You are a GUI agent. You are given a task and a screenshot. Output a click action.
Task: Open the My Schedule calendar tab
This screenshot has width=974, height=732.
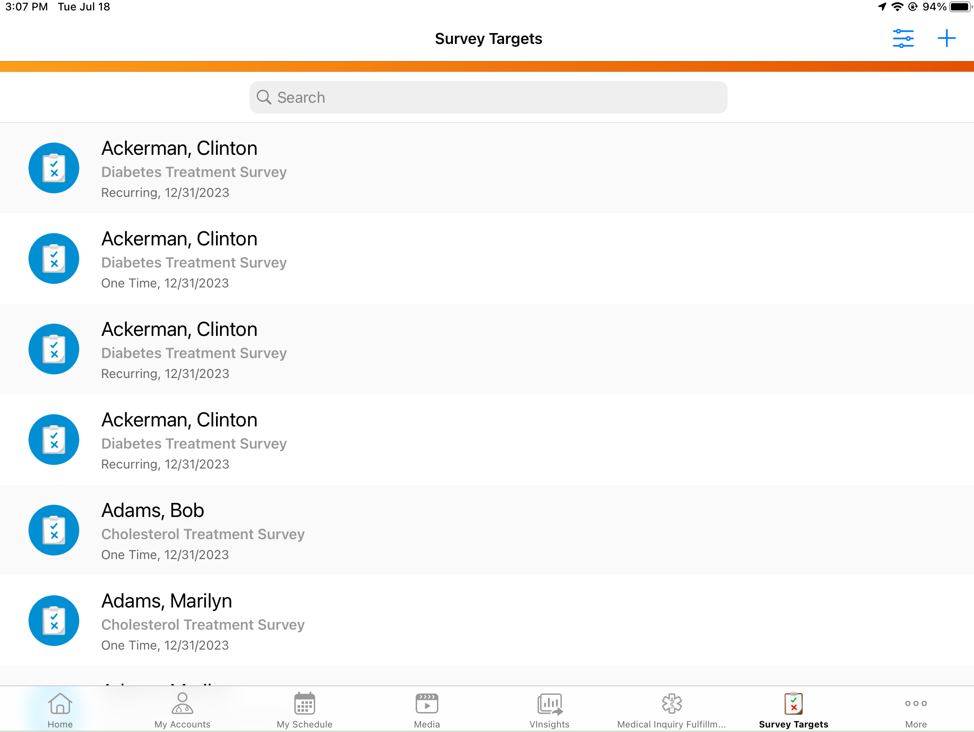(304, 709)
